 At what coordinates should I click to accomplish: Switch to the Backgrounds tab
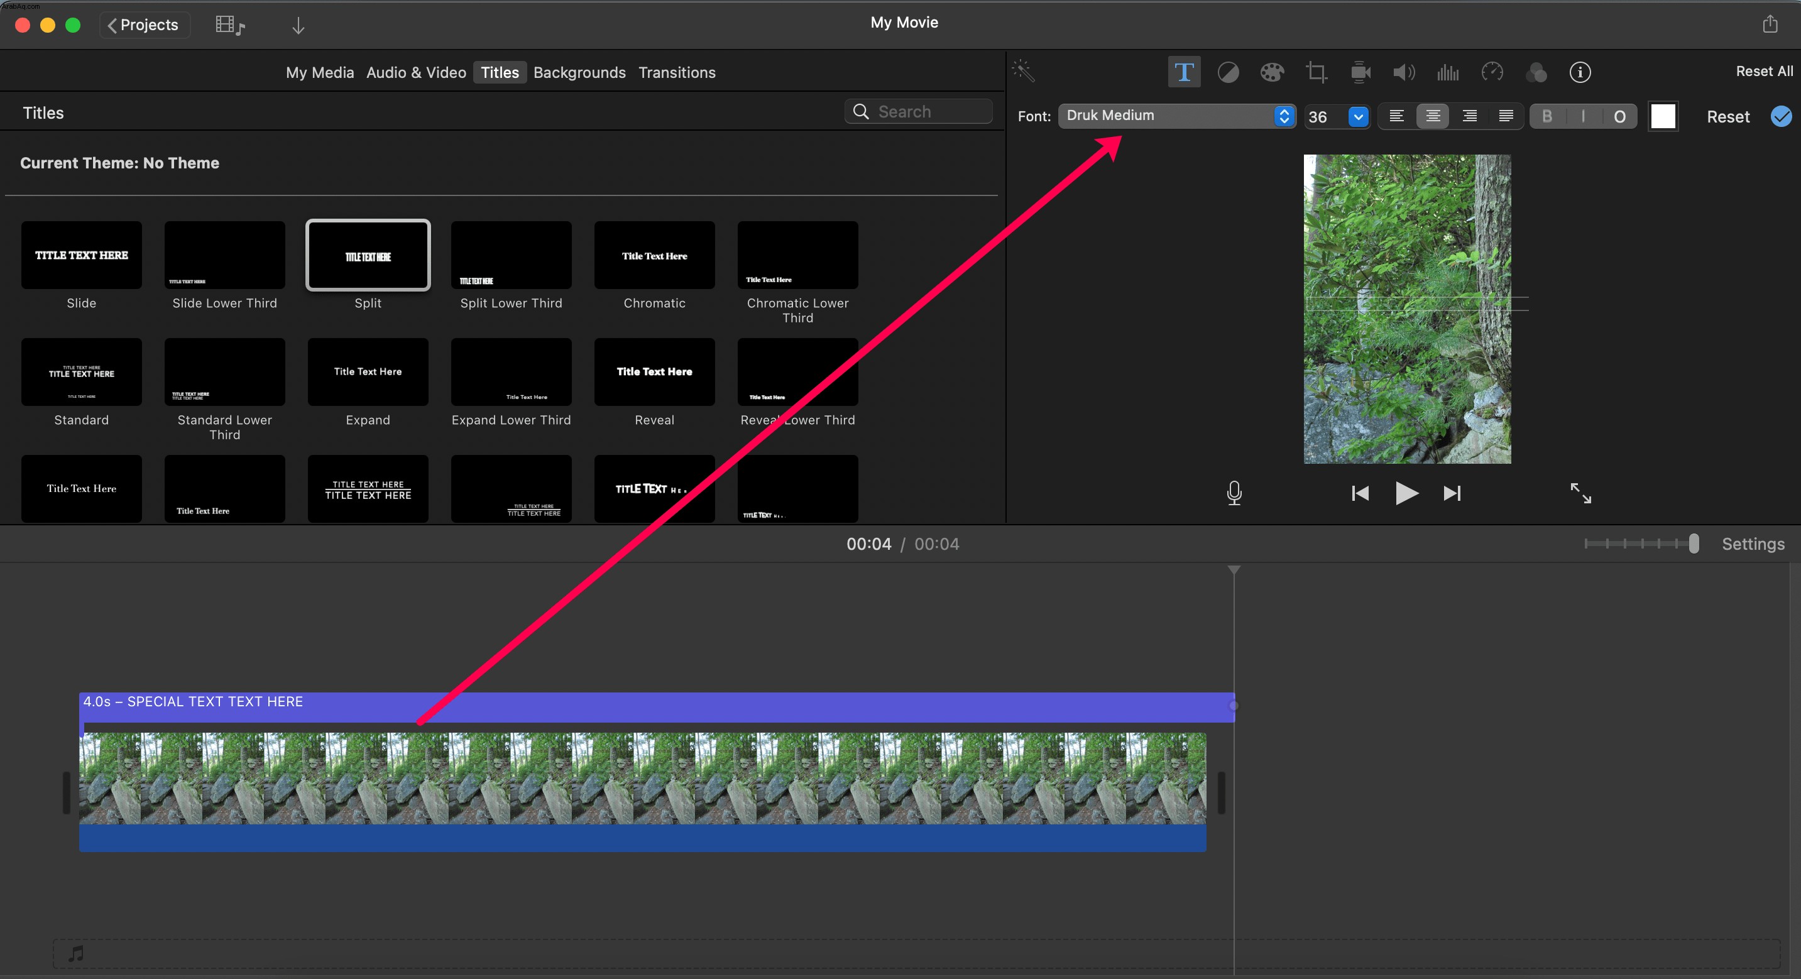coord(579,72)
